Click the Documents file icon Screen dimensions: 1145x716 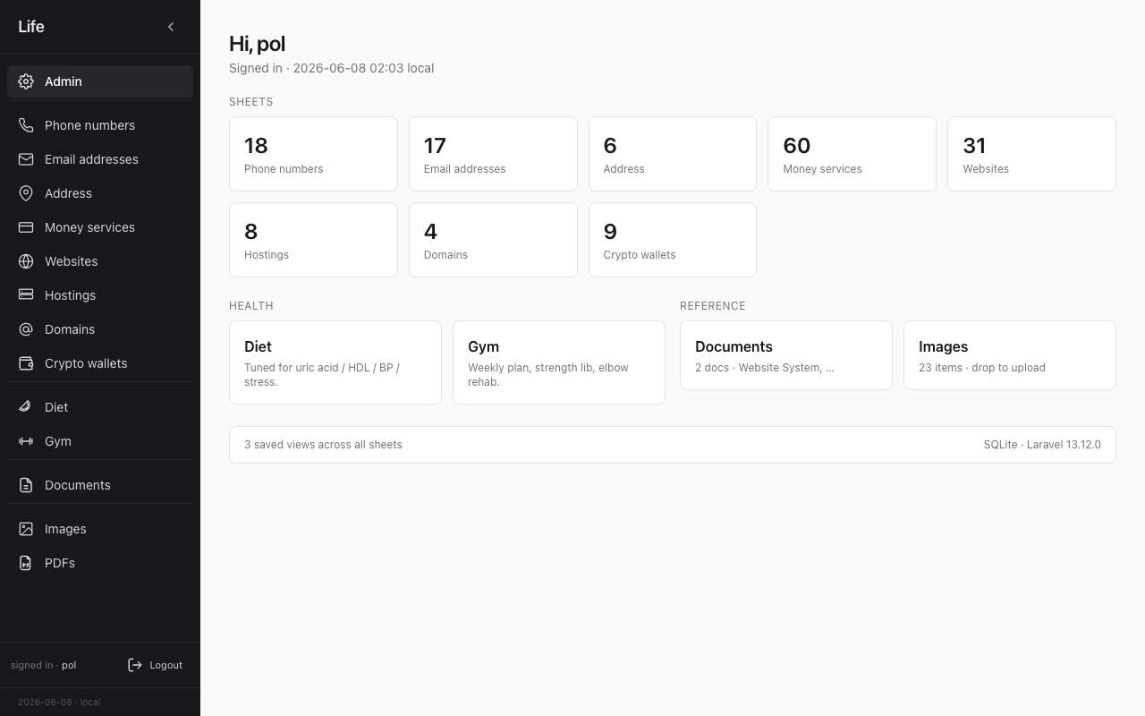tap(26, 485)
